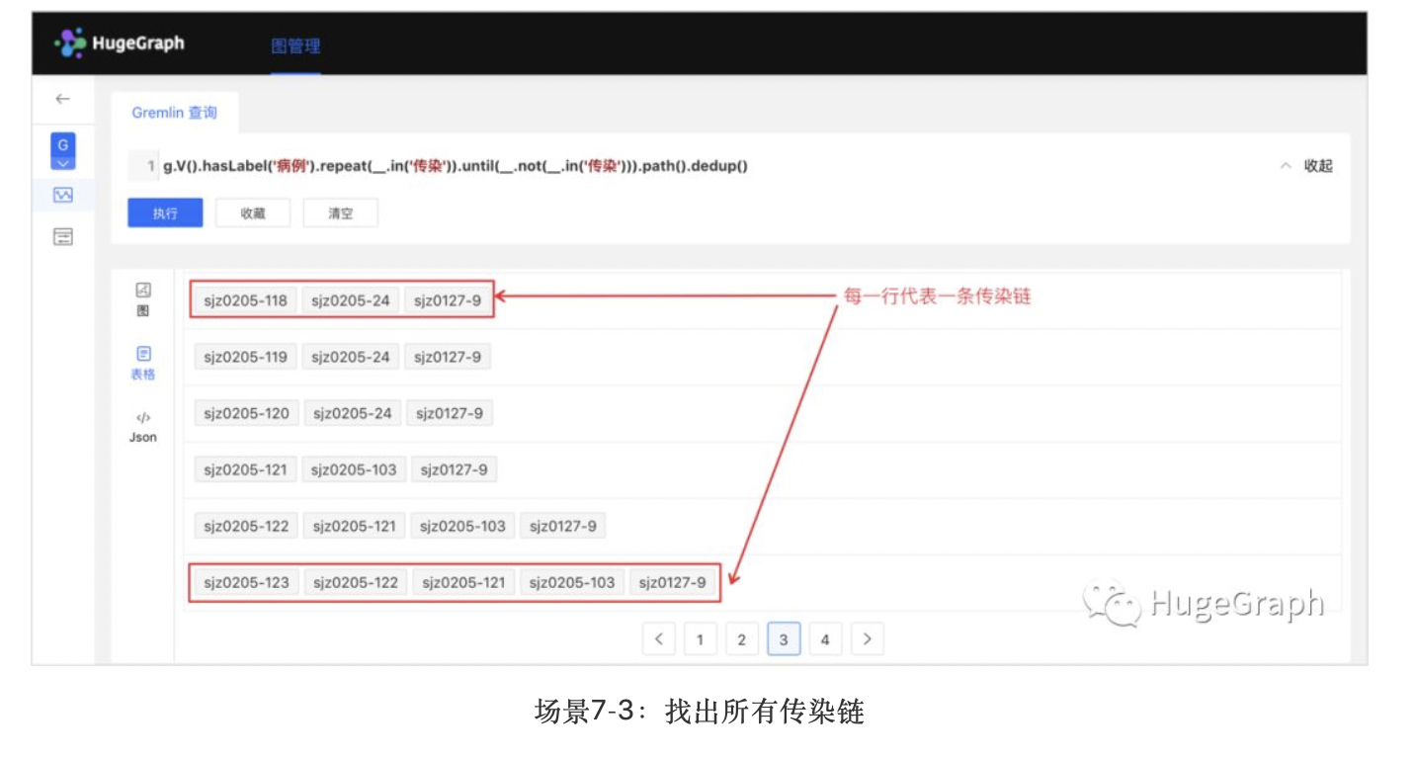Click sjz0127-9 in the sjz0205-119 row
Viewport: 1415px width, 759px height.
(448, 357)
